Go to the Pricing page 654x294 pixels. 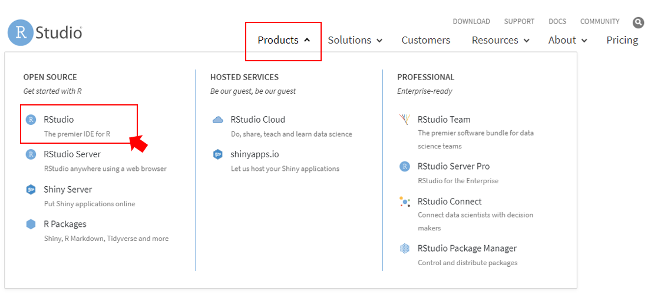(622, 41)
